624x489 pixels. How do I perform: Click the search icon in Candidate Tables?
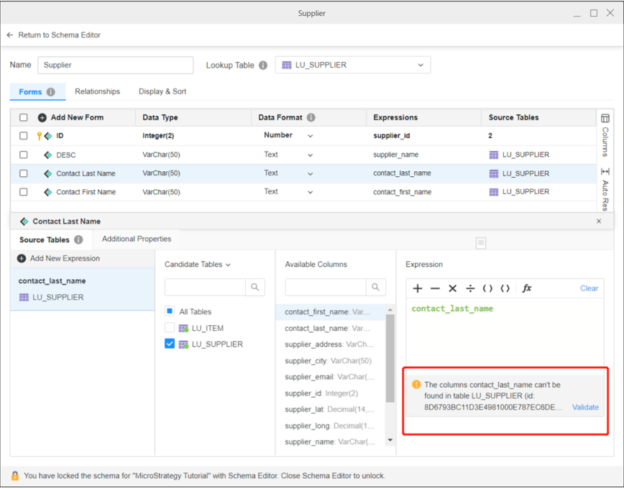point(255,287)
